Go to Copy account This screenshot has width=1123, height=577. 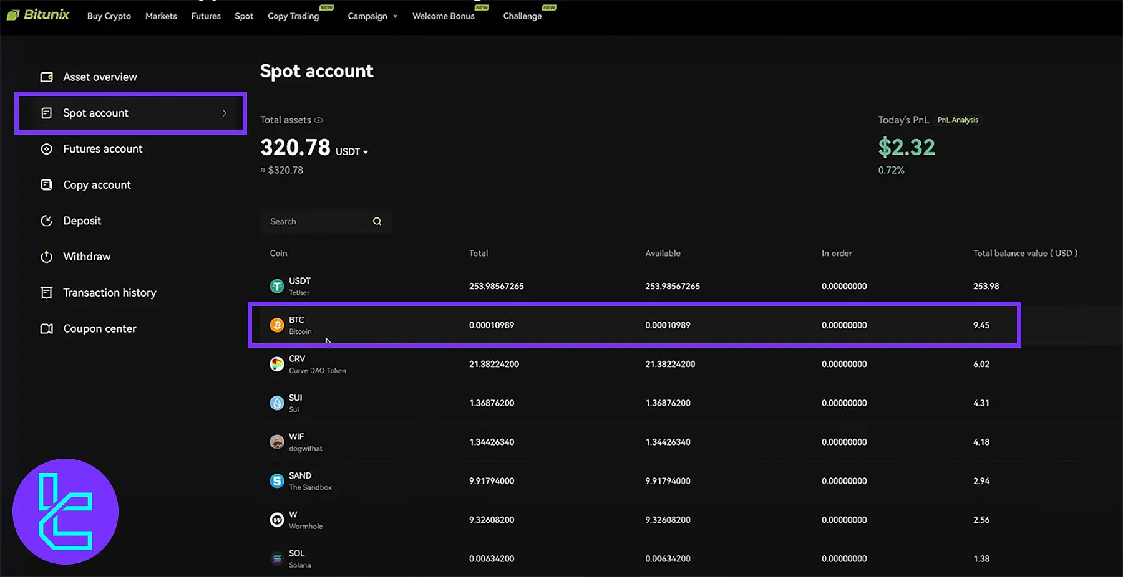(x=97, y=185)
